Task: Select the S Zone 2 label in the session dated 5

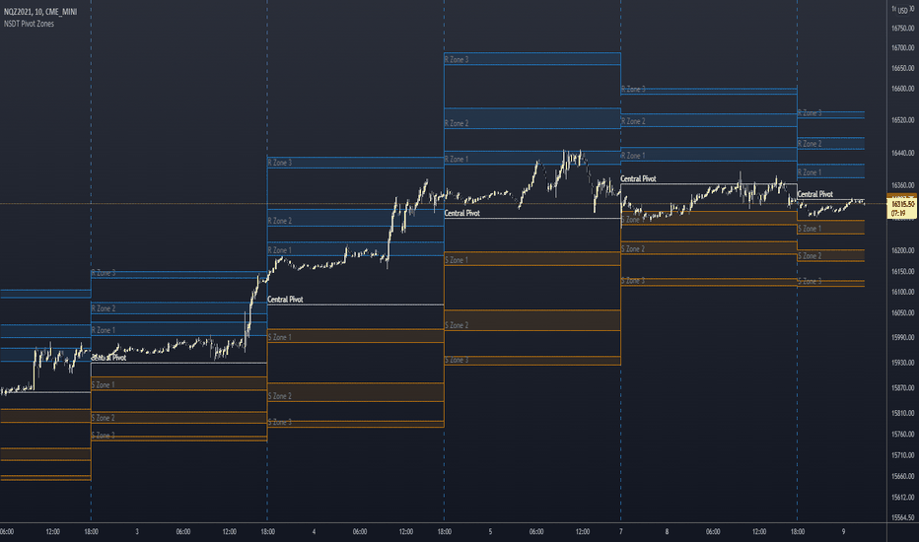Action: (x=457, y=325)
